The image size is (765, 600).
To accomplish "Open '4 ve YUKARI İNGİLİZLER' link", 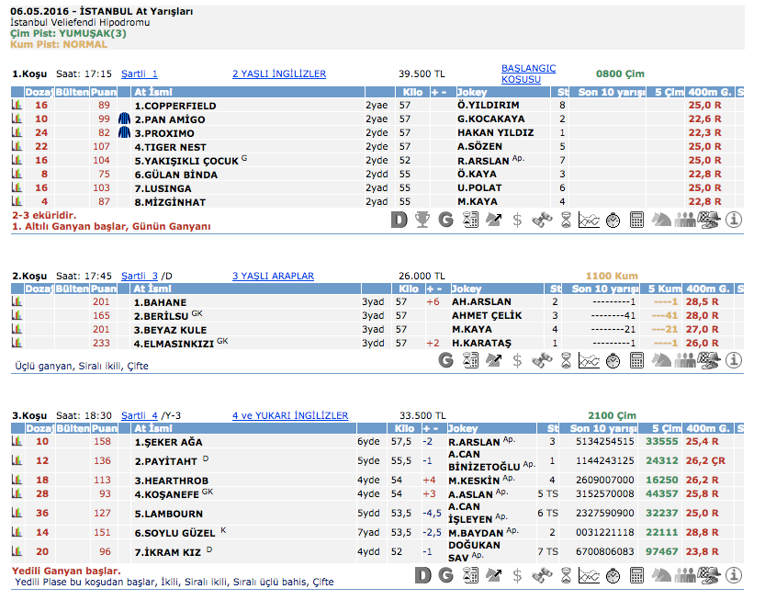I will [x=289, y=415].
